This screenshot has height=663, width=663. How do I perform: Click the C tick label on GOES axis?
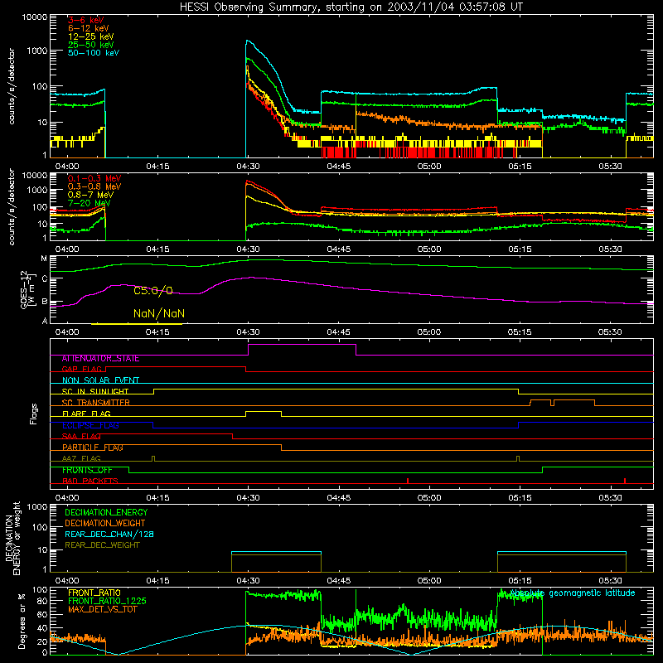pyautogui.click(x=45, y=278)
